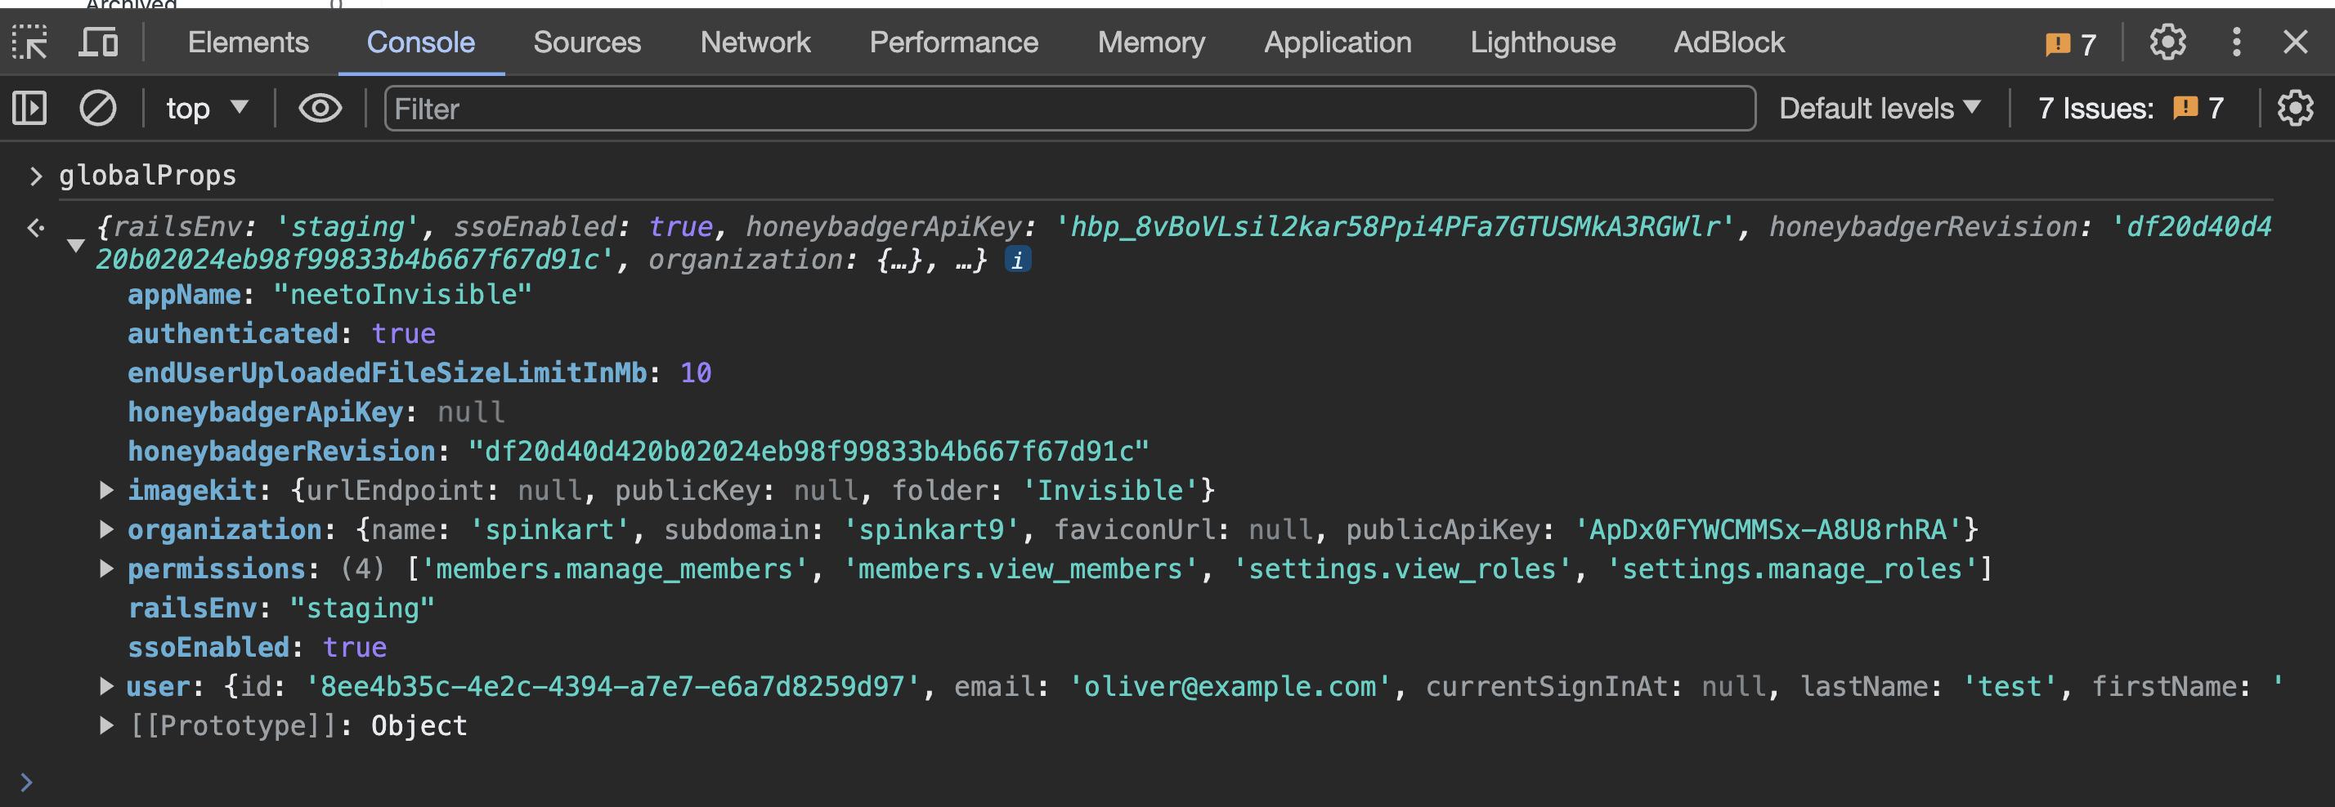Click the clear console icon
The image size is (2335, 807).
pos(98,109)
